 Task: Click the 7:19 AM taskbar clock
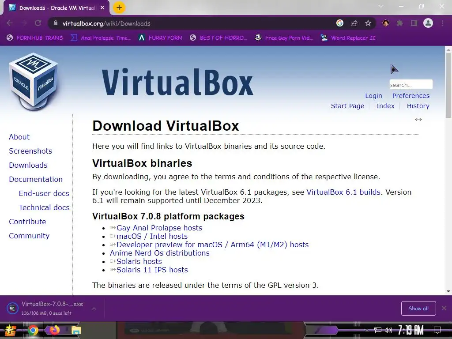coord(411,330)
